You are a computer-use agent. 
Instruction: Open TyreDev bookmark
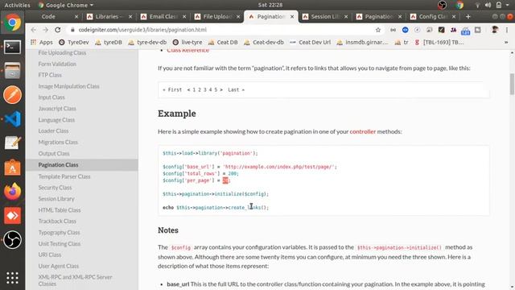coord(74,43)
